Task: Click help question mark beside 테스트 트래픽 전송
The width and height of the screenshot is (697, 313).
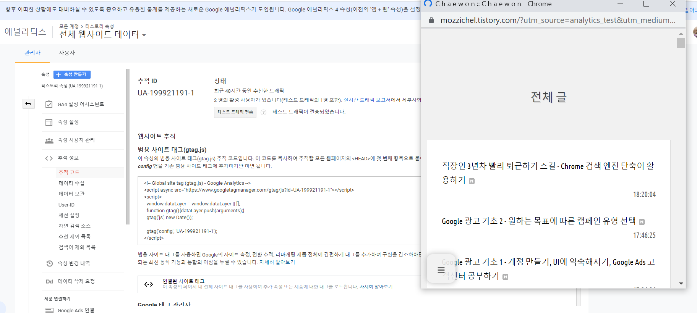Action: [x=263, y=112]
